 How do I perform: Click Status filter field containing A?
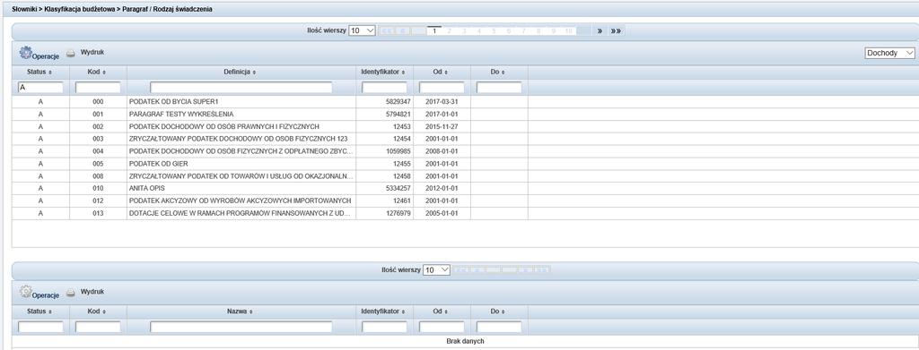point(40,87)
